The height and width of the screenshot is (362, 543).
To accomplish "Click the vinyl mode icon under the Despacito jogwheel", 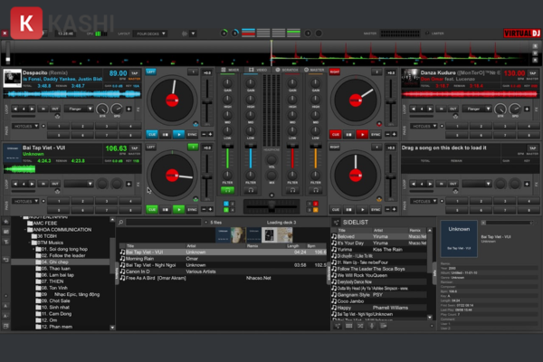I will (195, 124).
